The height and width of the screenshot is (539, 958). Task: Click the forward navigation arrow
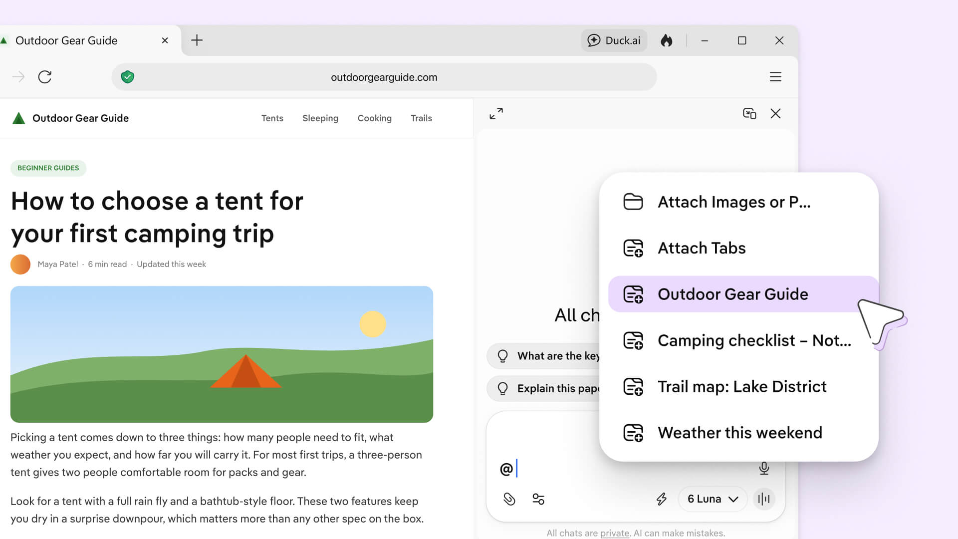pyautogui.click(x=18, y=77)
